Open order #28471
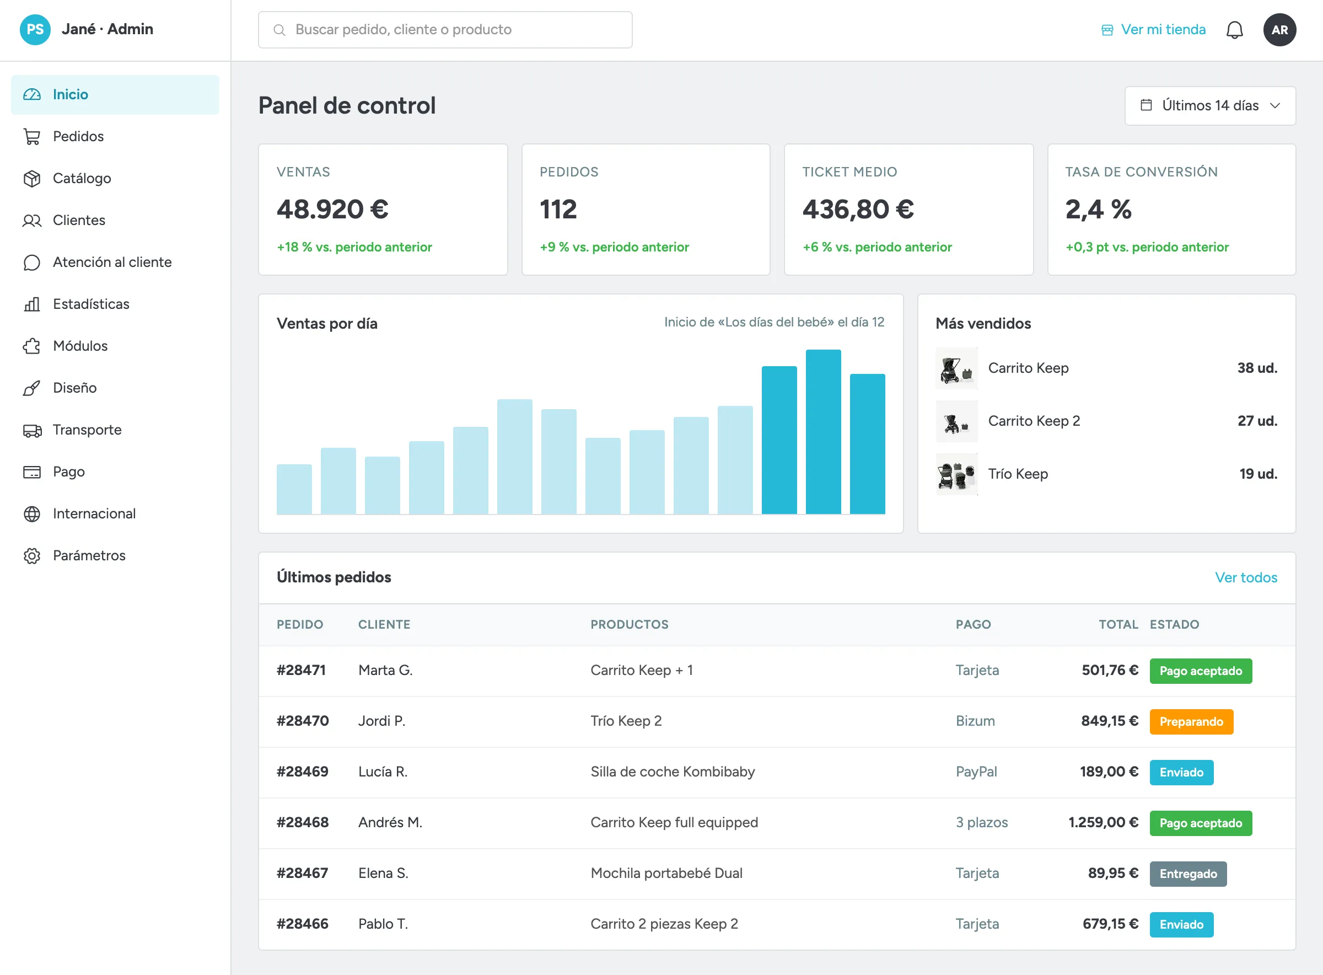Viewport: 1323px width, 975px height. click(x=301, y=670)
